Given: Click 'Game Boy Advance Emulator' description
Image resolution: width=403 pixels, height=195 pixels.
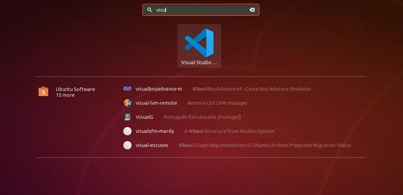Looking at the screenshot, I should 278,89.
